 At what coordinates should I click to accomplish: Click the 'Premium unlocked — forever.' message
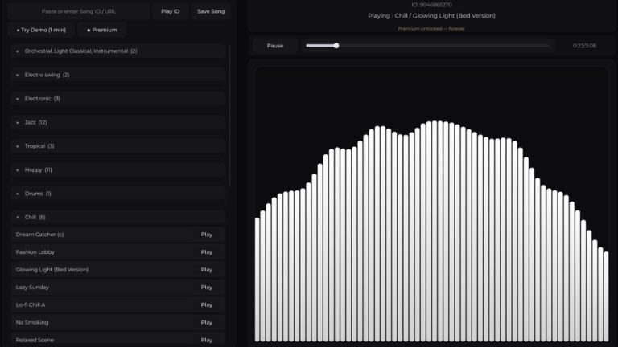(x=431, y=29)
